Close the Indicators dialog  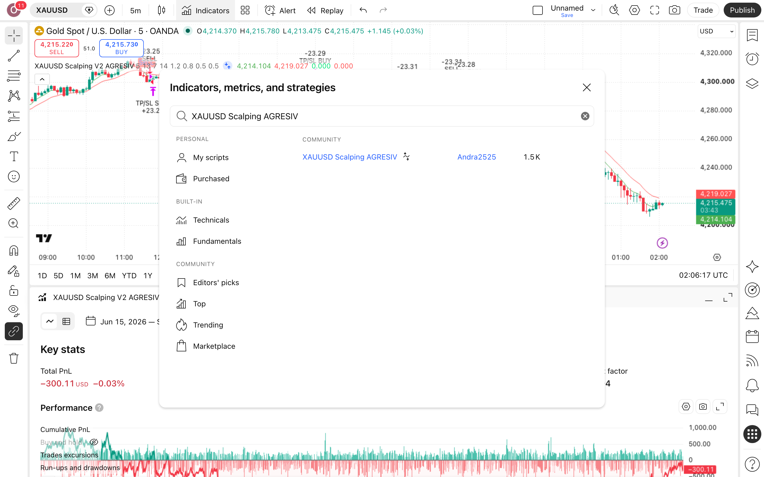(x=587, y=87)
